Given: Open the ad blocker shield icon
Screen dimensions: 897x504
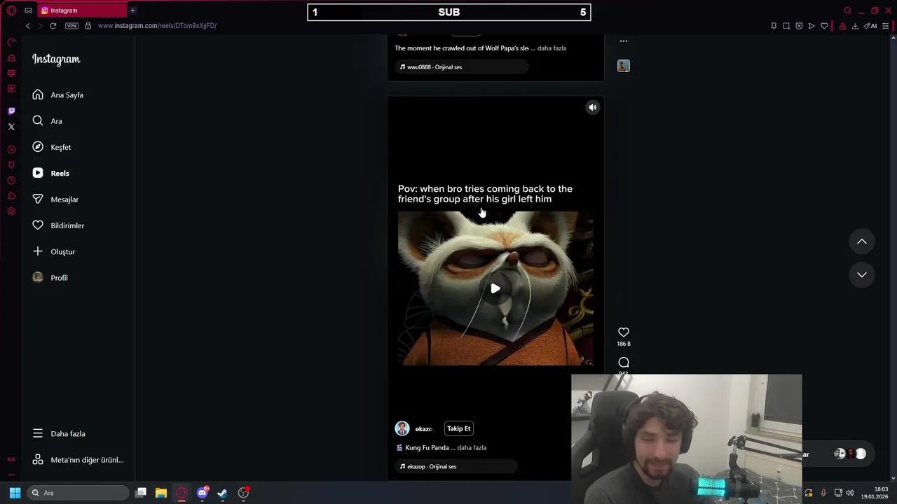Looking at the screenshot, I should [799, 26].
